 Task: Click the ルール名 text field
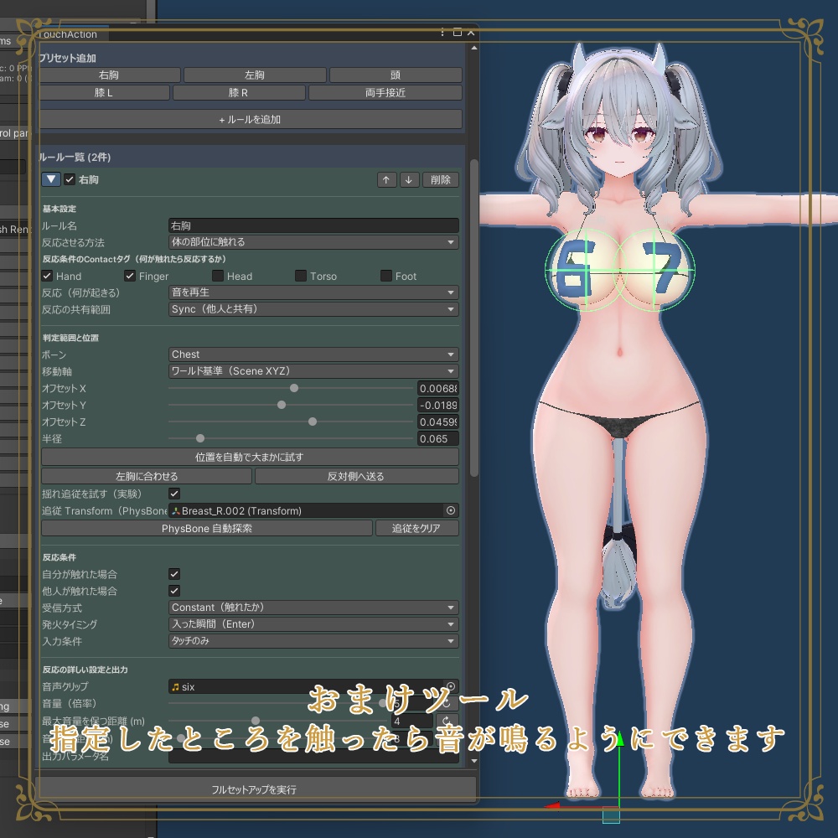(313, 225)
